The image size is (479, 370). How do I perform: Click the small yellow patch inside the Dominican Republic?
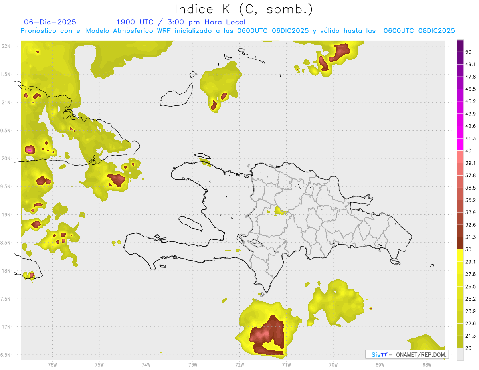281,210
